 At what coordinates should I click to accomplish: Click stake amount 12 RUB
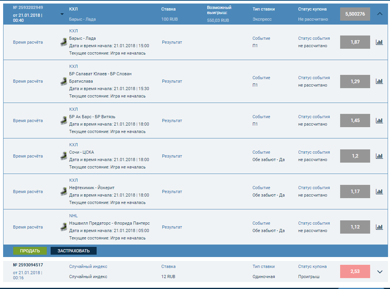(168, 277)
